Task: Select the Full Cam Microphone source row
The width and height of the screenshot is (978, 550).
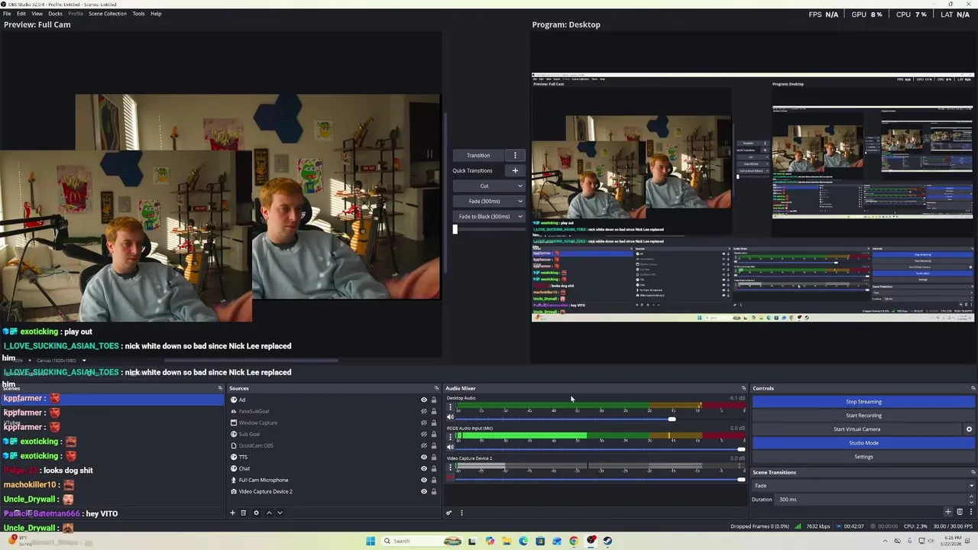Action: click(334, 480)
